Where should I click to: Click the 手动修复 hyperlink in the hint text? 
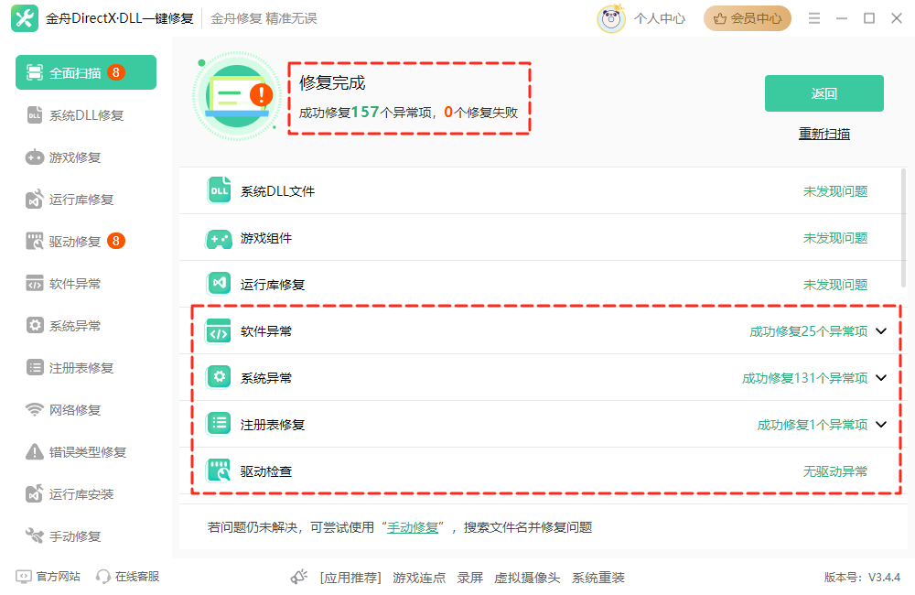click(x=413, y=527)
